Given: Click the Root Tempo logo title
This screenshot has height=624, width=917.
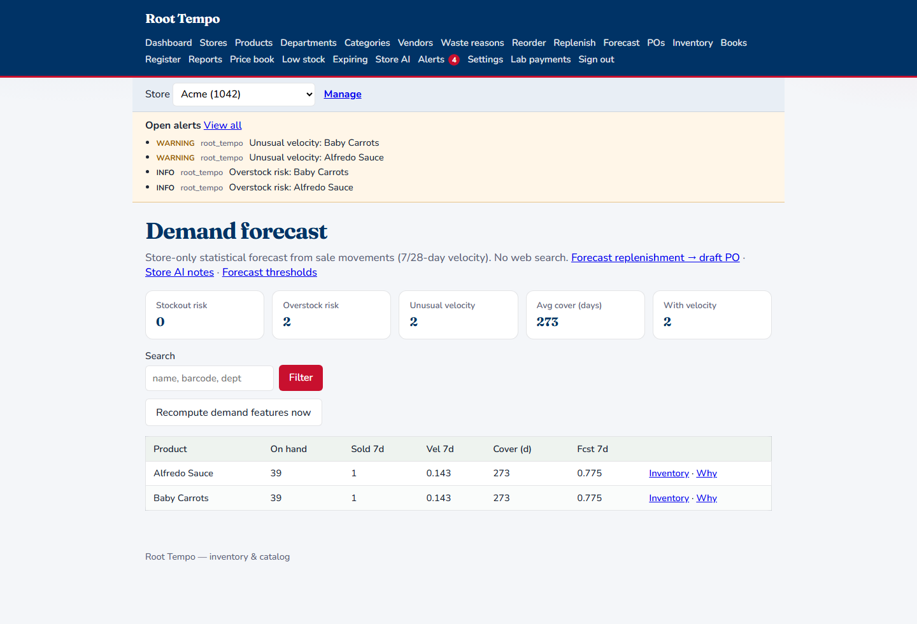Looking at the screenshot, I should [183, 19].
